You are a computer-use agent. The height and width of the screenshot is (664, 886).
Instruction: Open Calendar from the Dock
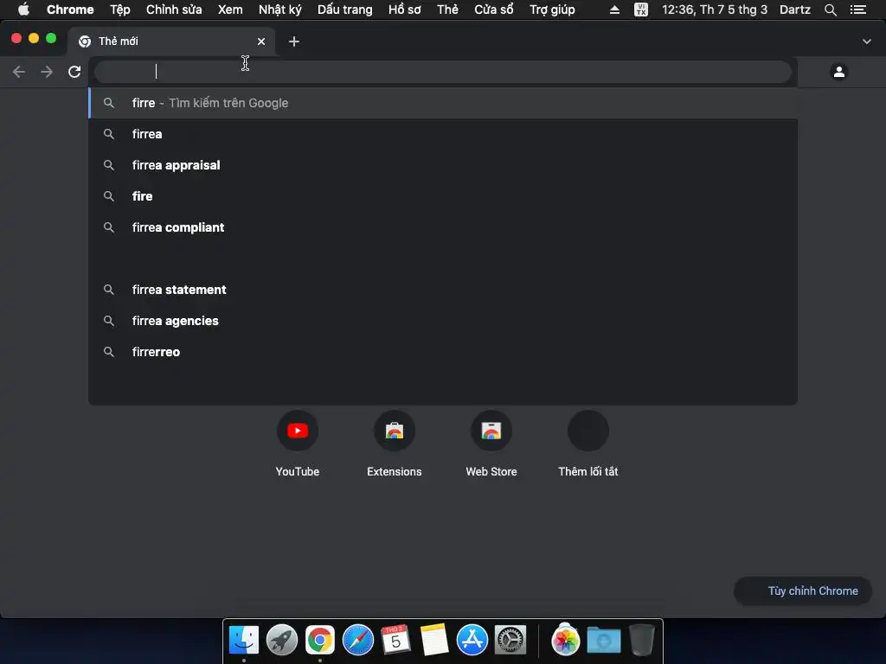coord(396,640)
